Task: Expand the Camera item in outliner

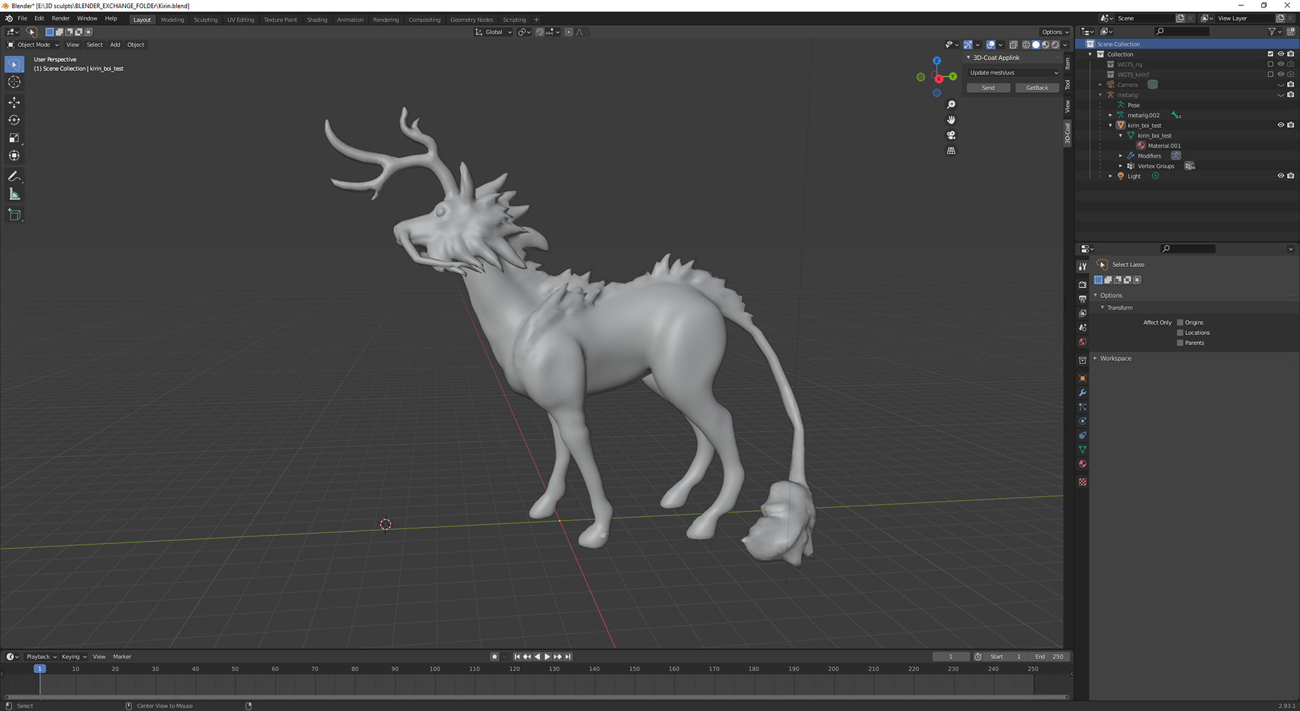Action: (x=1100, y=85)
